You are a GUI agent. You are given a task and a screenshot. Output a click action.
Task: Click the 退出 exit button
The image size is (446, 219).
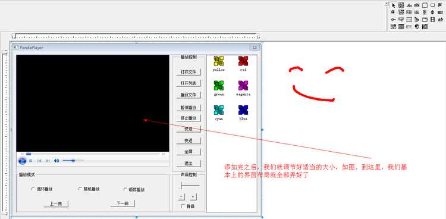tap(189, 164)
